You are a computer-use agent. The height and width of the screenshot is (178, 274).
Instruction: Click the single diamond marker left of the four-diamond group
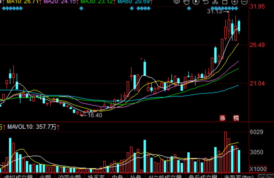132,8
